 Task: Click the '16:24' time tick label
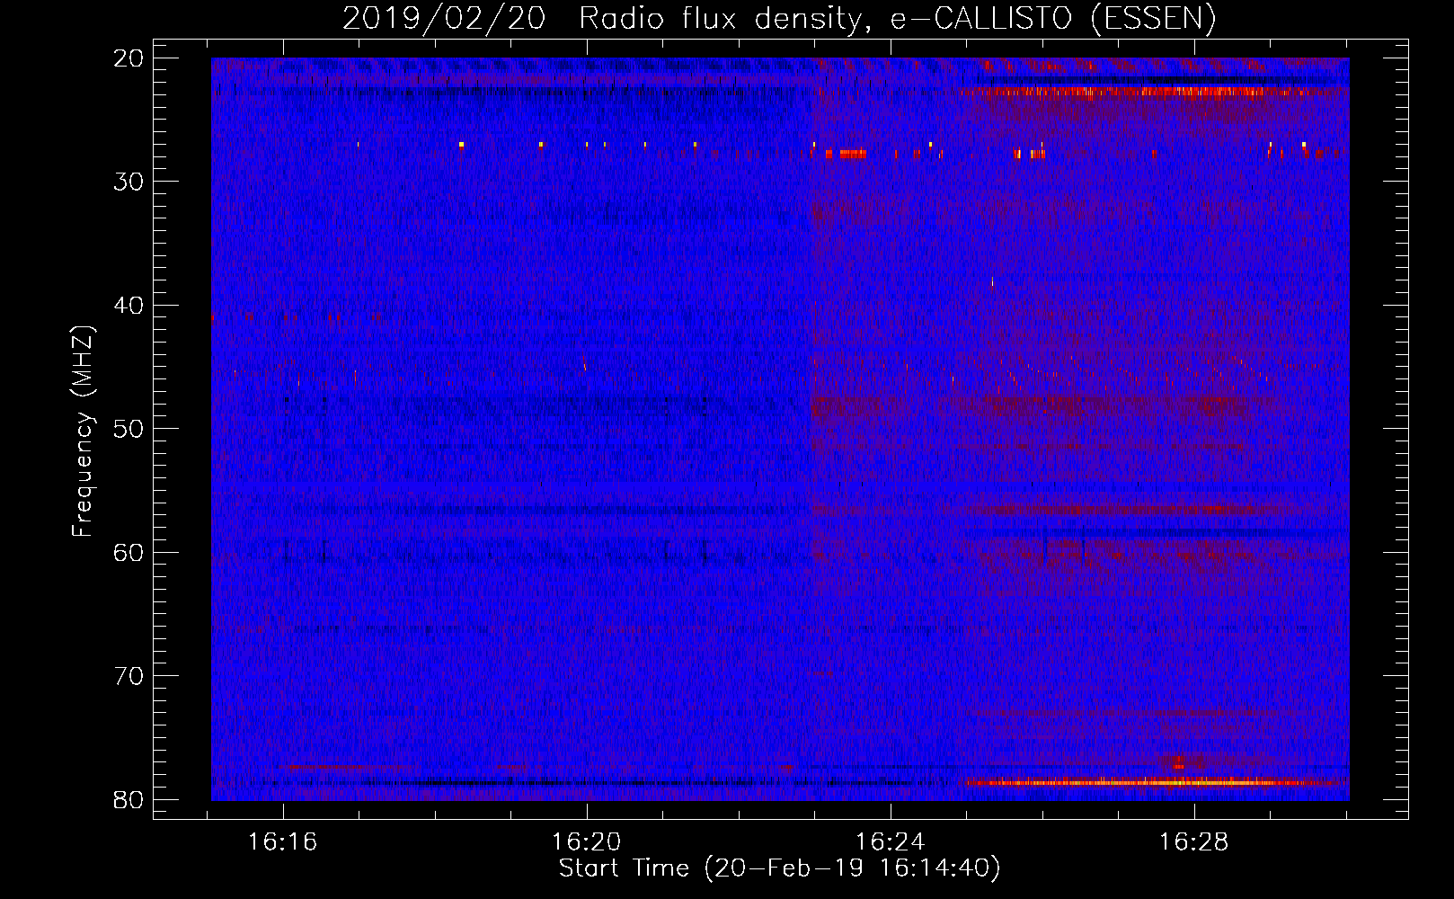click(x=891, y=842)
